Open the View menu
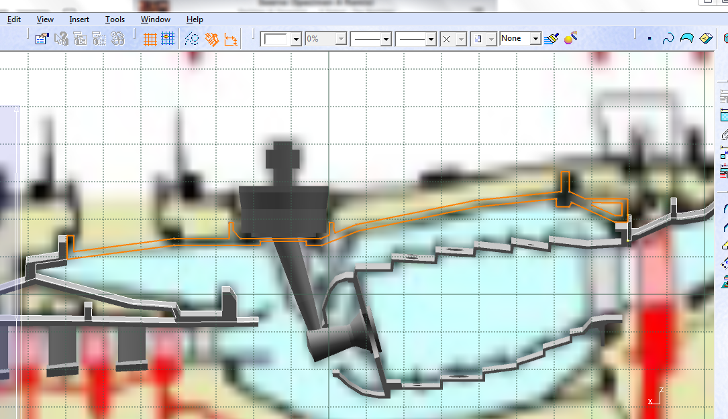728x419 pixels. coord(45,19)
